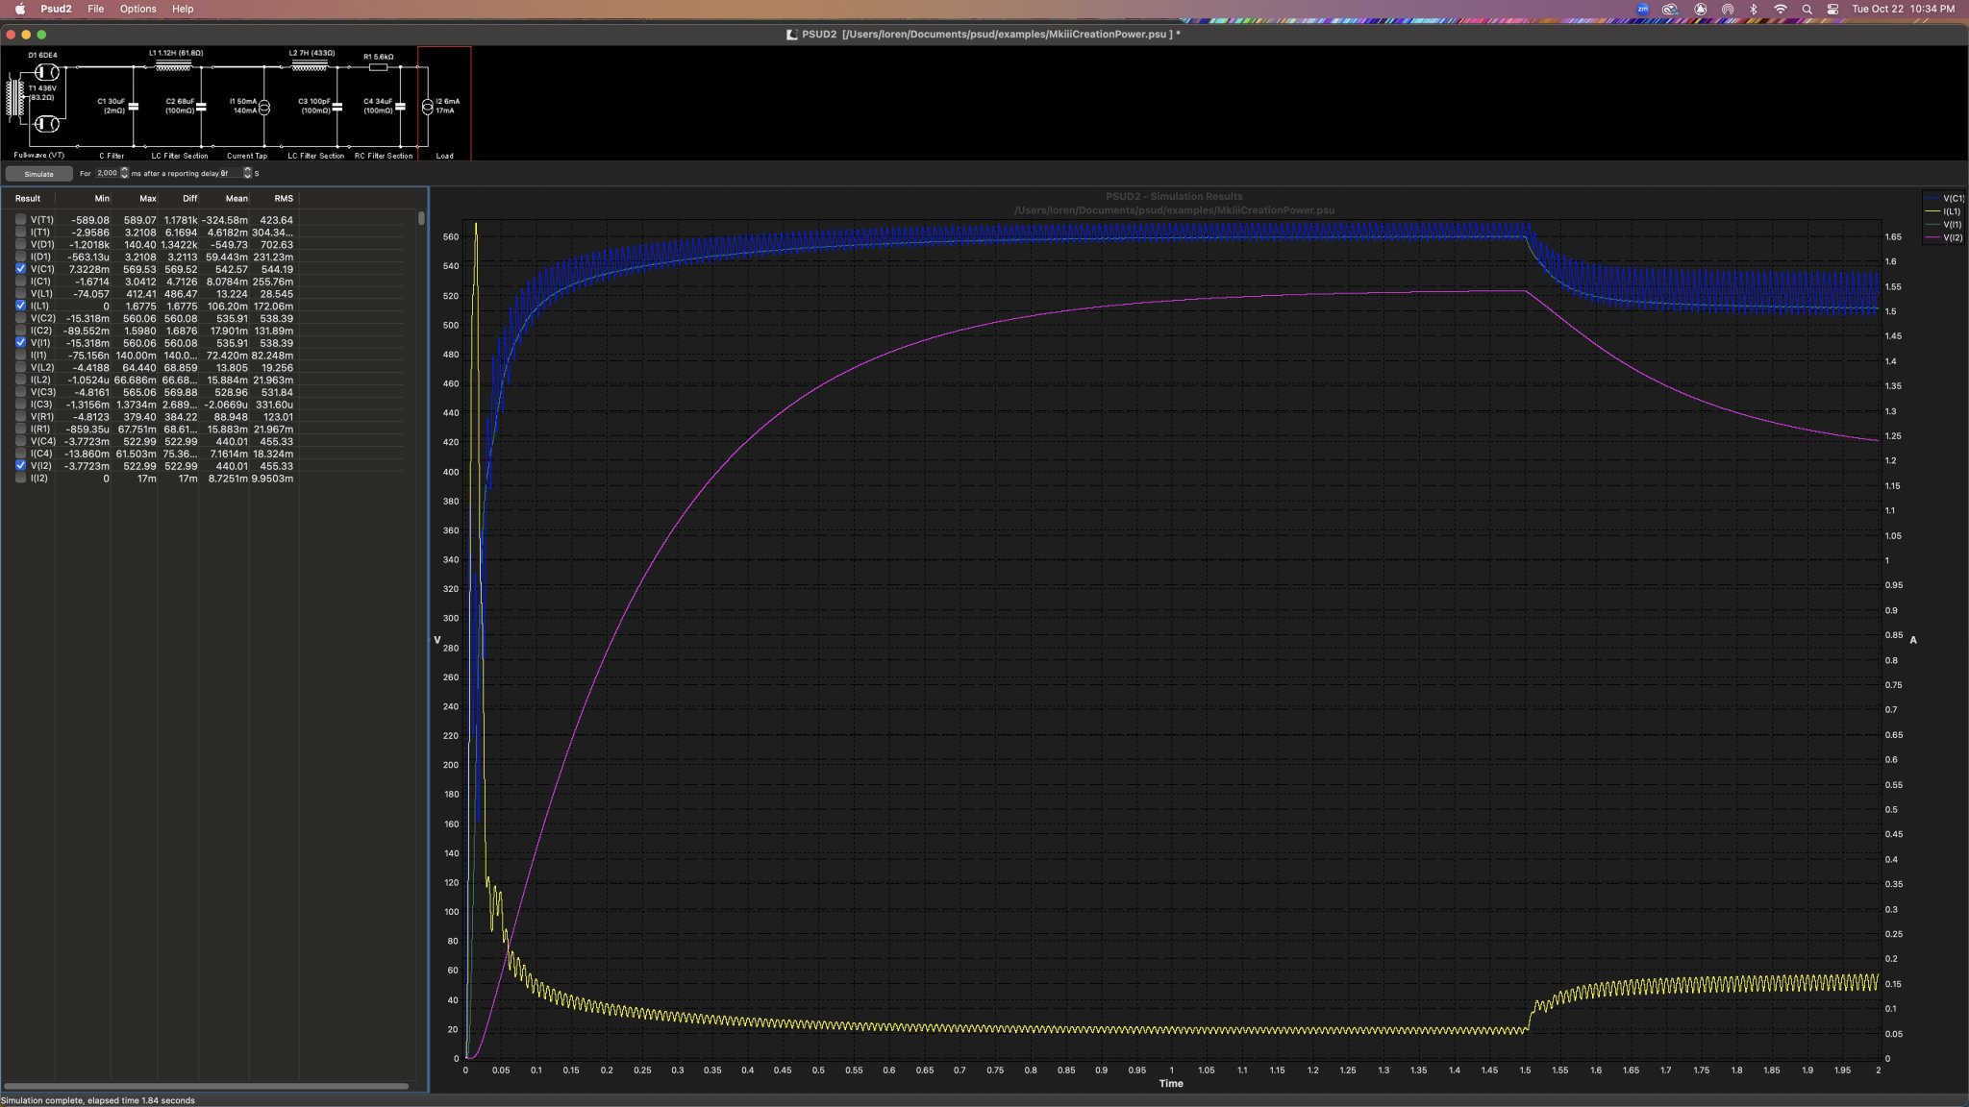Click the simulation duration input field
1969x1107 pixels.
coord(106,173)
